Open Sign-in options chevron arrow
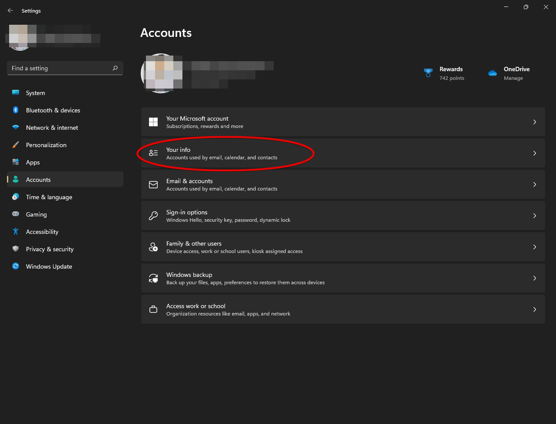The height and width of the screenshot is (424, 556). [x=535, y=216]
